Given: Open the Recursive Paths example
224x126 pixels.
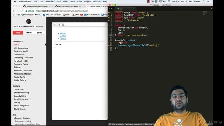Looking at the screenshot, I should point(21,64).
